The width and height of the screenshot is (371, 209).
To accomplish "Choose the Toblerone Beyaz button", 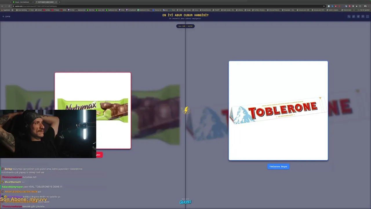I will point(278,167).
